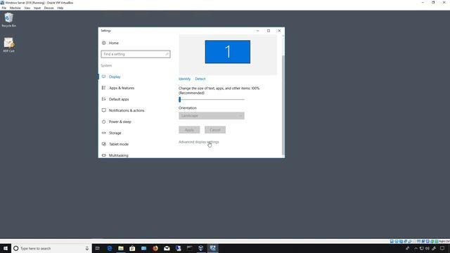Open the Orientation Landscape dropdown
This screenshot has height=253, width=450.
212,115
